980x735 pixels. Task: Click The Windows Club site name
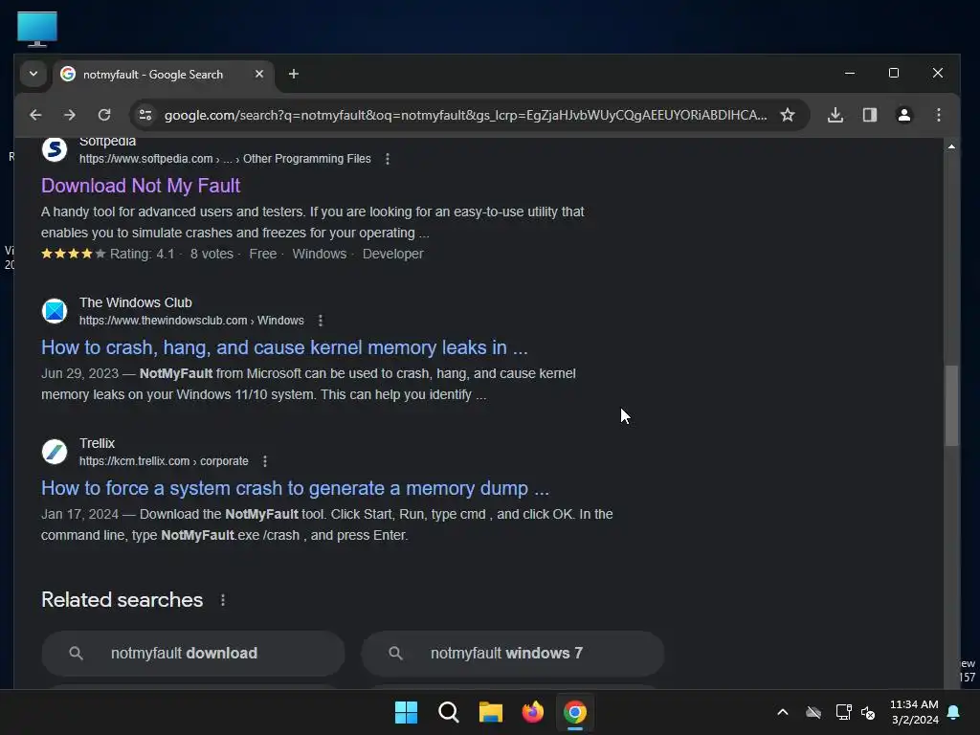click(136, 302)
